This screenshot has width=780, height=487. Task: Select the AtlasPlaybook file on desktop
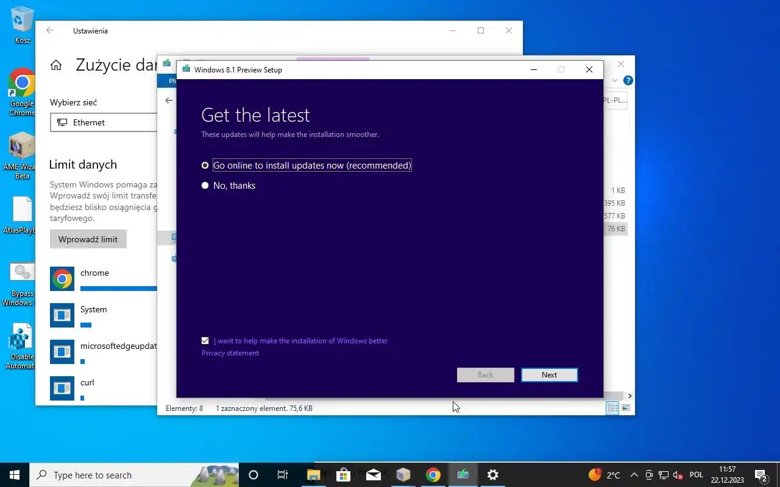22,215
